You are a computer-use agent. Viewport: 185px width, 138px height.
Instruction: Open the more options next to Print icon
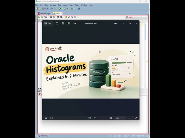75,23
